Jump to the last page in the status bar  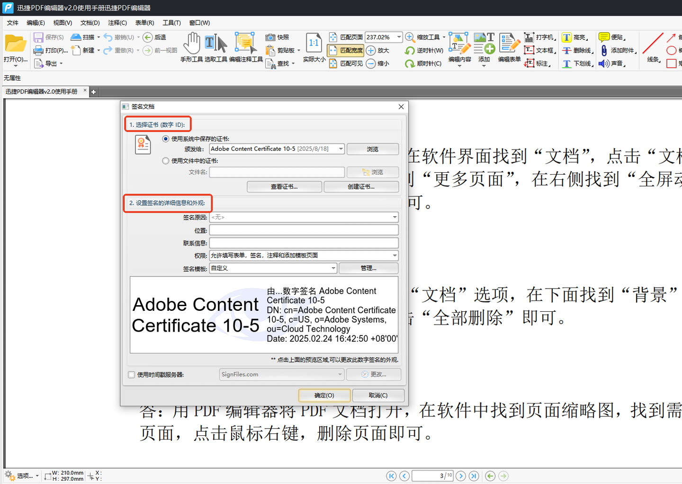tap(474, 476)
